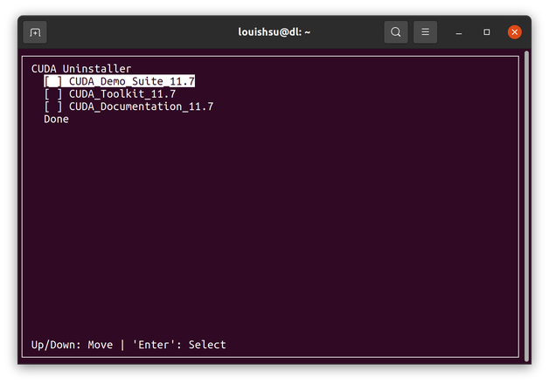Click the terminal search icon
549x384 pixels.
pos(396,32)
